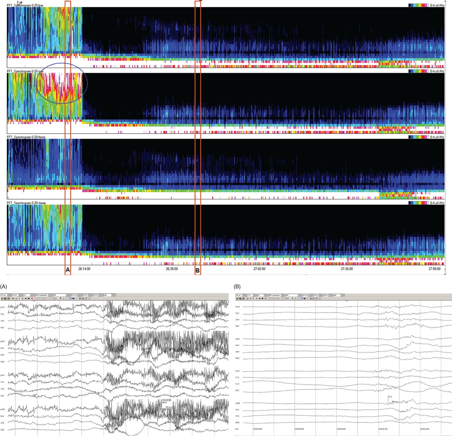452x436 pixels.
Task: Click the triple-arrow icon in panel A
Action: tap(73, 299)
